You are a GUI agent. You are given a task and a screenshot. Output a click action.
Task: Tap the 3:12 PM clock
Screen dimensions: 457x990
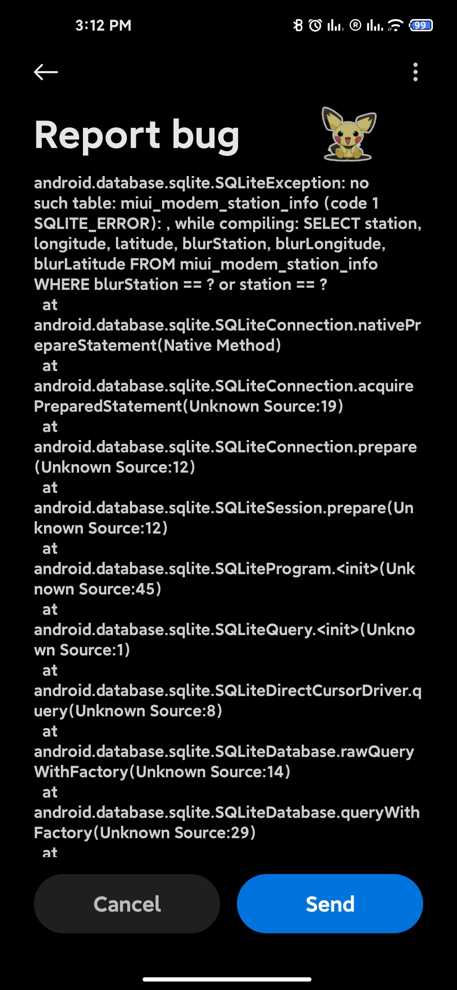[x=103, y=25]
